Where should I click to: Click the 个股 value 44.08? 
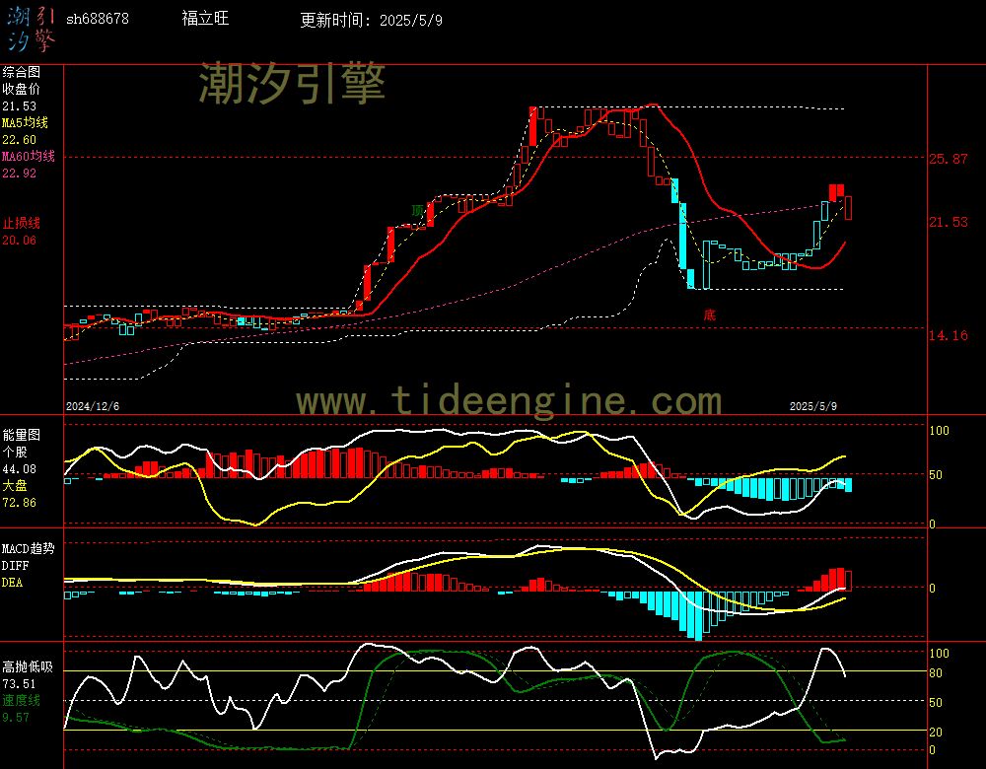[x=19, y=469]
